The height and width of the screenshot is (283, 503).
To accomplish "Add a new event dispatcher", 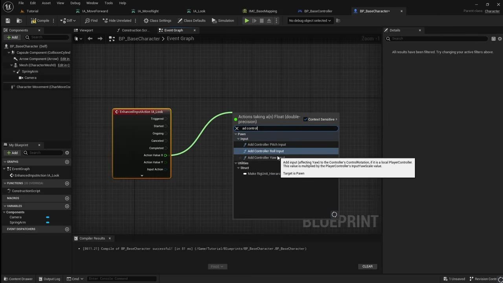I will pyautogui.click(x=67, y=229).
